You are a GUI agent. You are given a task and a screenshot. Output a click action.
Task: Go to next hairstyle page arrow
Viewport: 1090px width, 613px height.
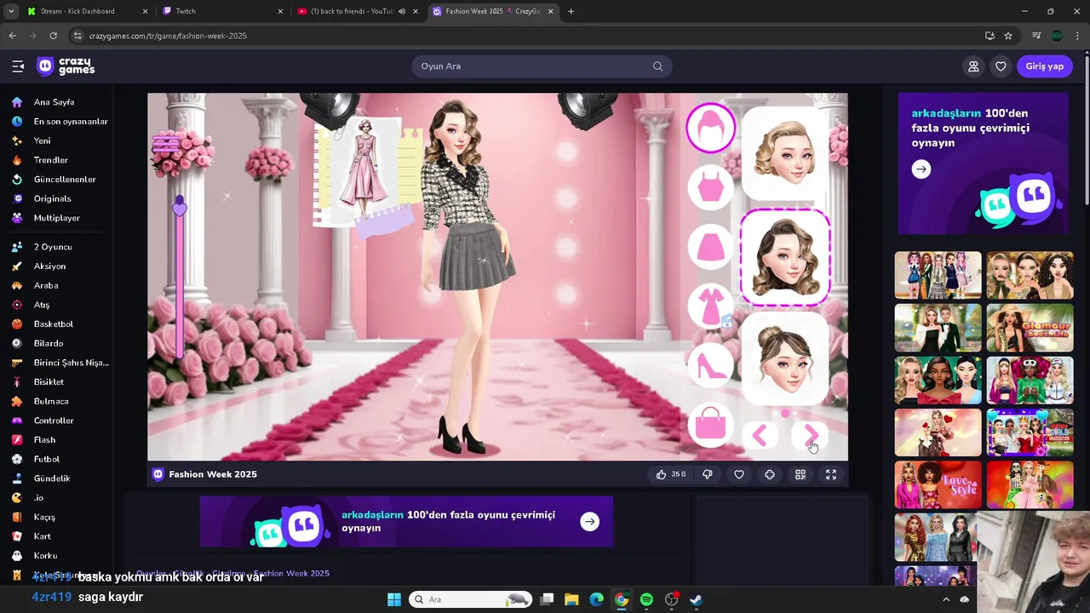pyautogui.click(x=810, y=436)
